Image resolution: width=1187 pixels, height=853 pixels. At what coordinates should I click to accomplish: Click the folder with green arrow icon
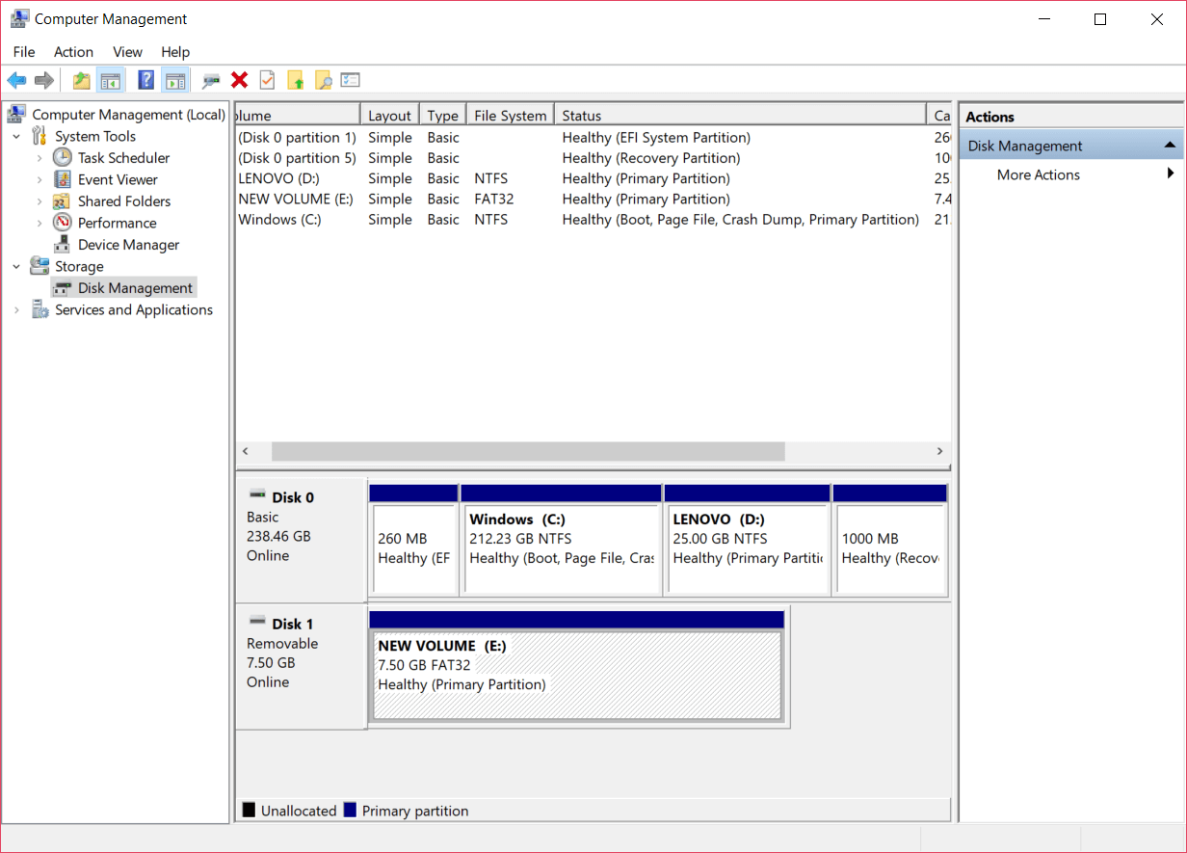[x=296, y=80]
